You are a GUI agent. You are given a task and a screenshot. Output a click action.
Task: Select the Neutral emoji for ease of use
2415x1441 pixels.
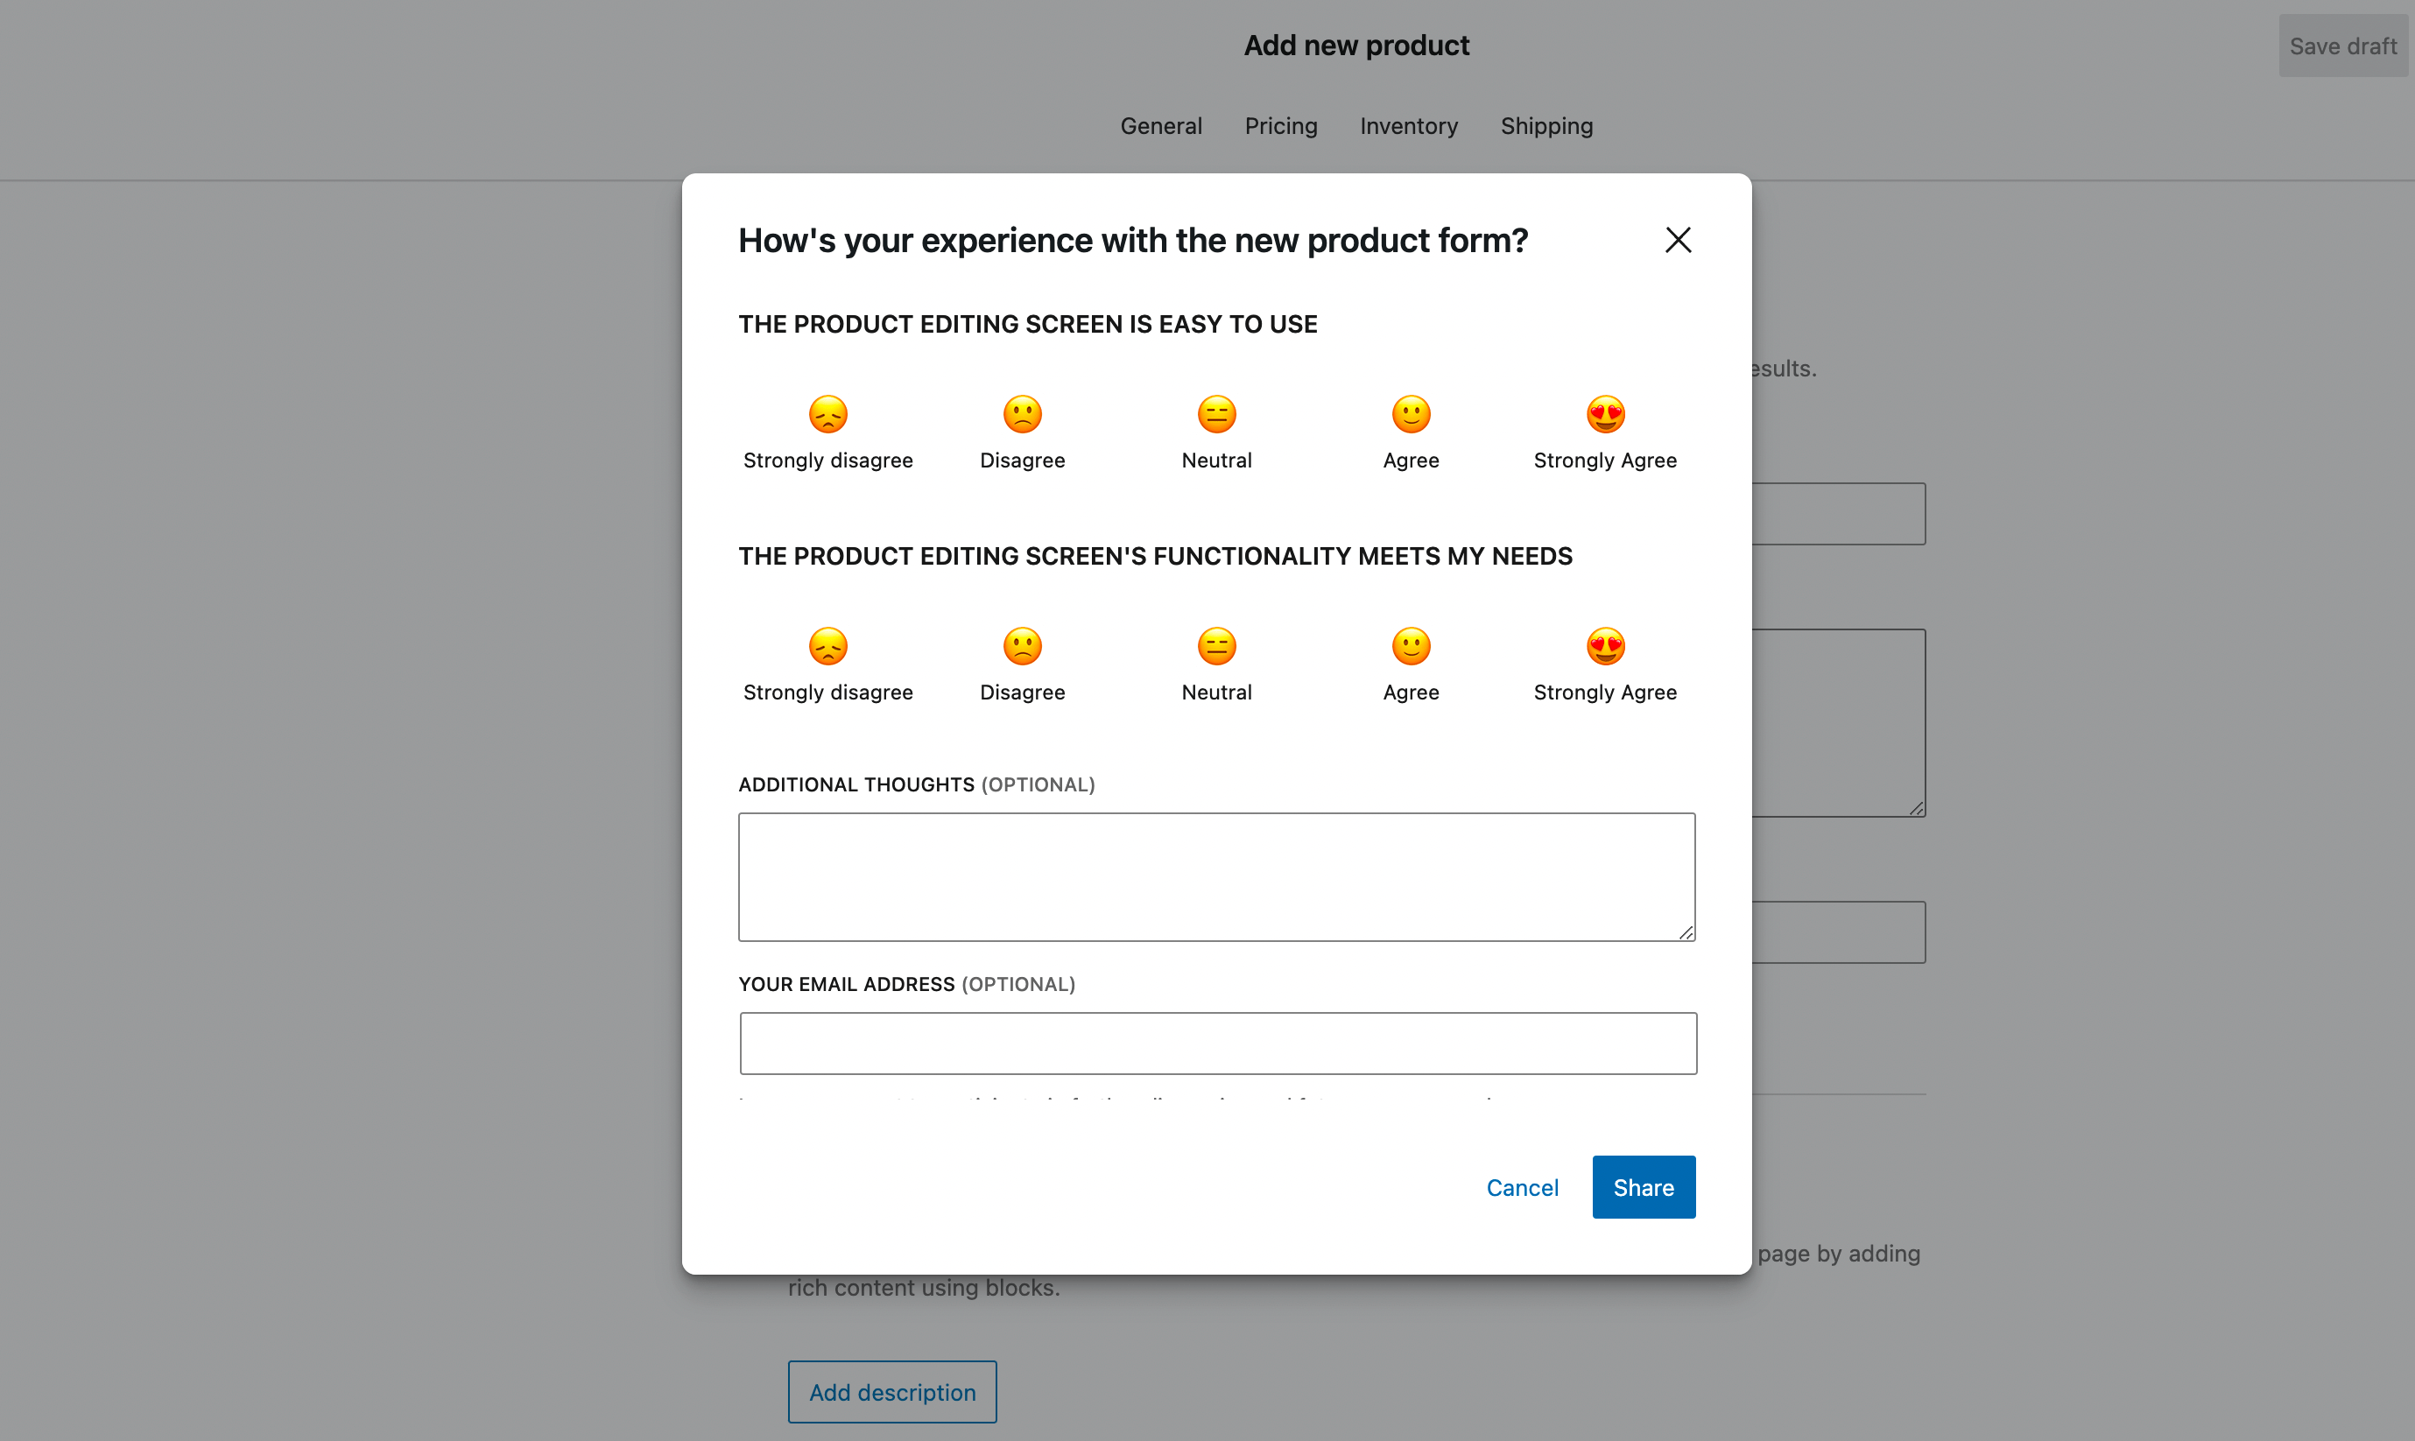(x=1215, y=414)
